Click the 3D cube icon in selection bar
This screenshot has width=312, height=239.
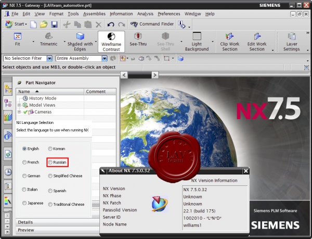[x=180, y=58]
